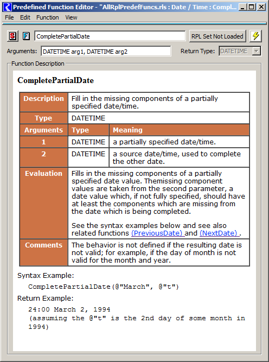Click the Meaning column header
This screenshot has width=269, height=362.
click(x=180, y=130)
